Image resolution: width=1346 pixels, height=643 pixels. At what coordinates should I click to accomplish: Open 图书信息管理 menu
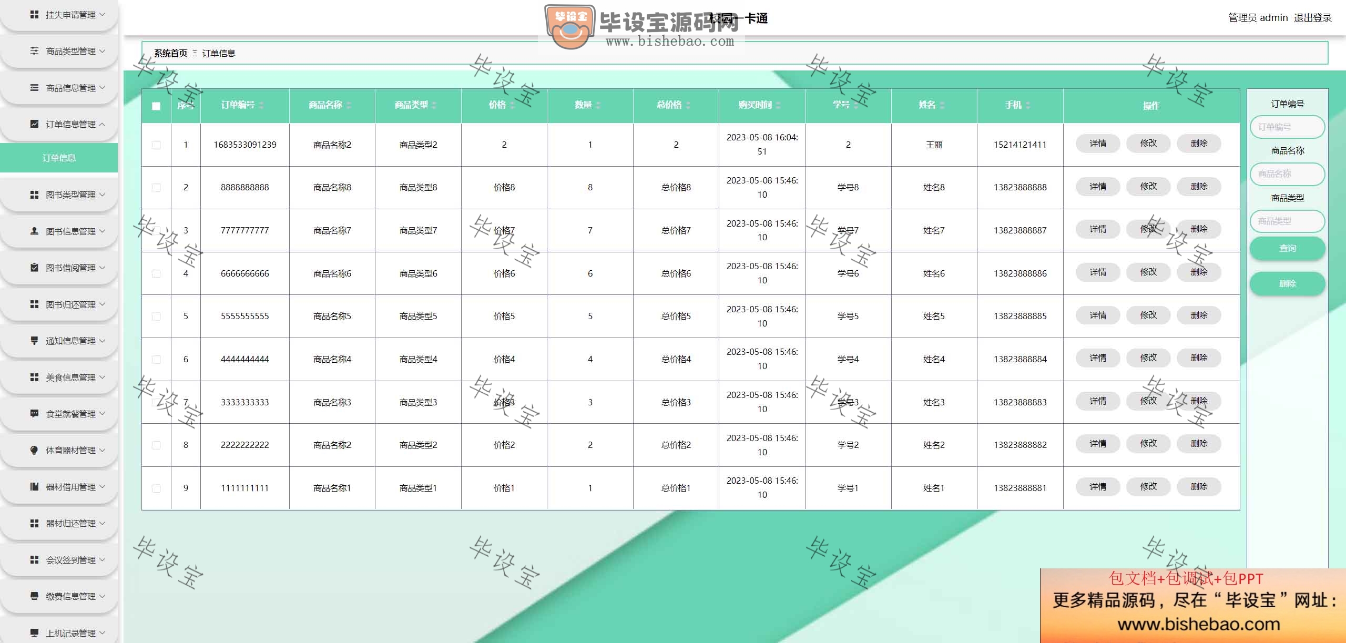[59, 231]
